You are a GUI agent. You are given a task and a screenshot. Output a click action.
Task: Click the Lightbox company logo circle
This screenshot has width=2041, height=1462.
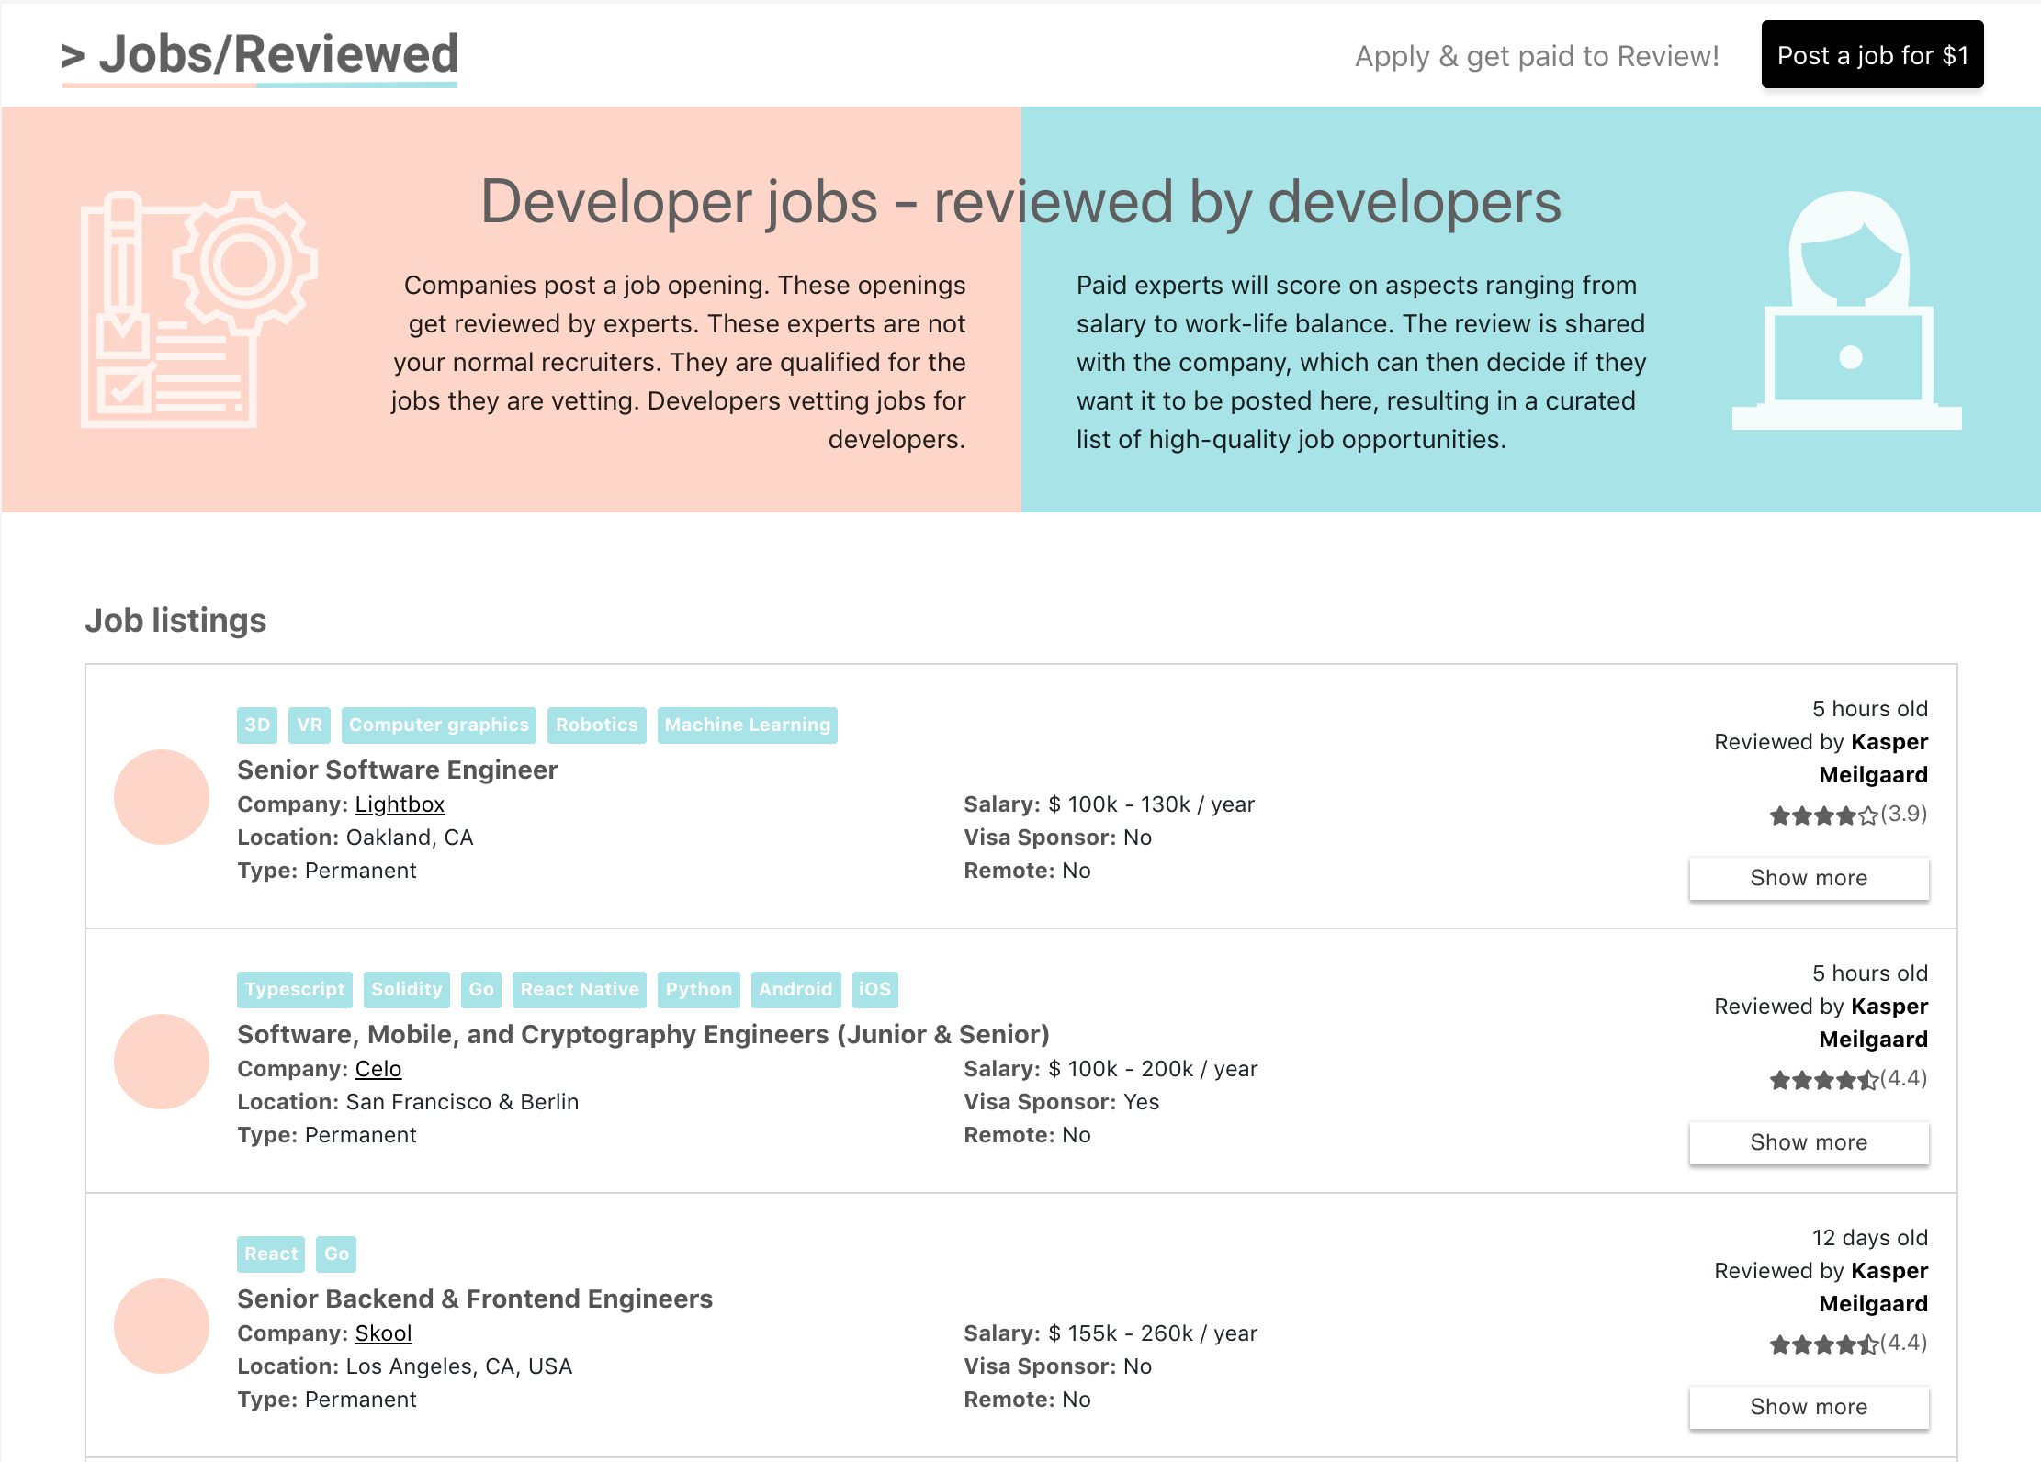pyautogui.click(x=162, y=796)
